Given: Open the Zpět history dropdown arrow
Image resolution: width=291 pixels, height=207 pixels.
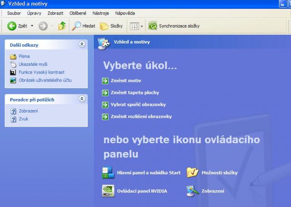Looking at the screenshot, I should click(x=32, y=26).
